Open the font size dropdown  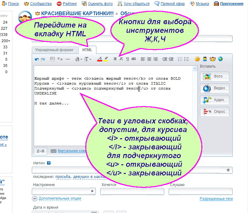pyautogui.click(x=87, y=59)
